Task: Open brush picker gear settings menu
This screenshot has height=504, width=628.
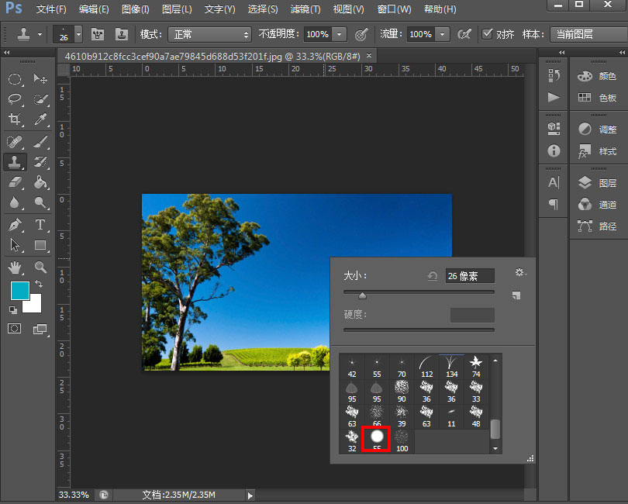Action: [x=520, y=273]
